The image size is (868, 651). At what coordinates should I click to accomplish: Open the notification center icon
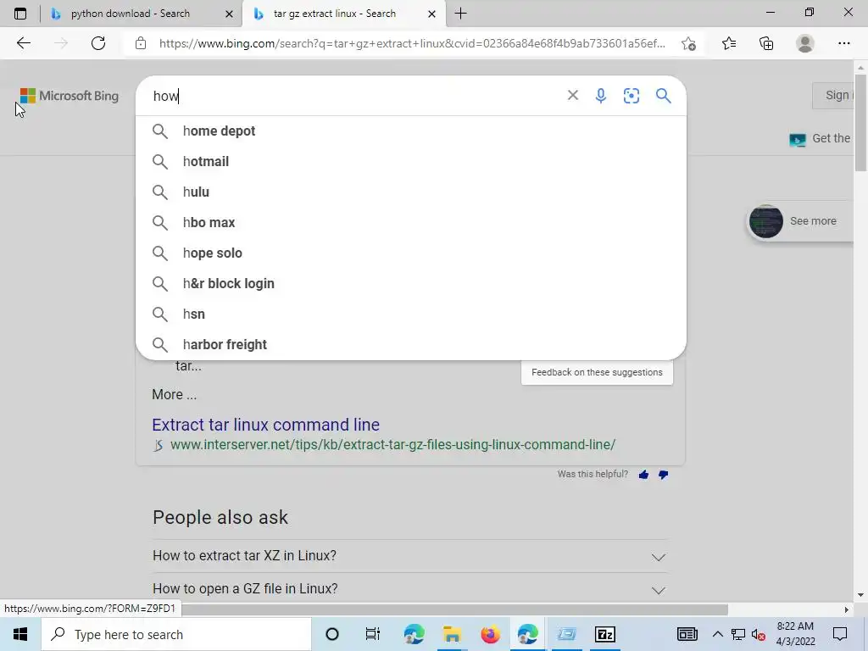click(x=840, y=634)
